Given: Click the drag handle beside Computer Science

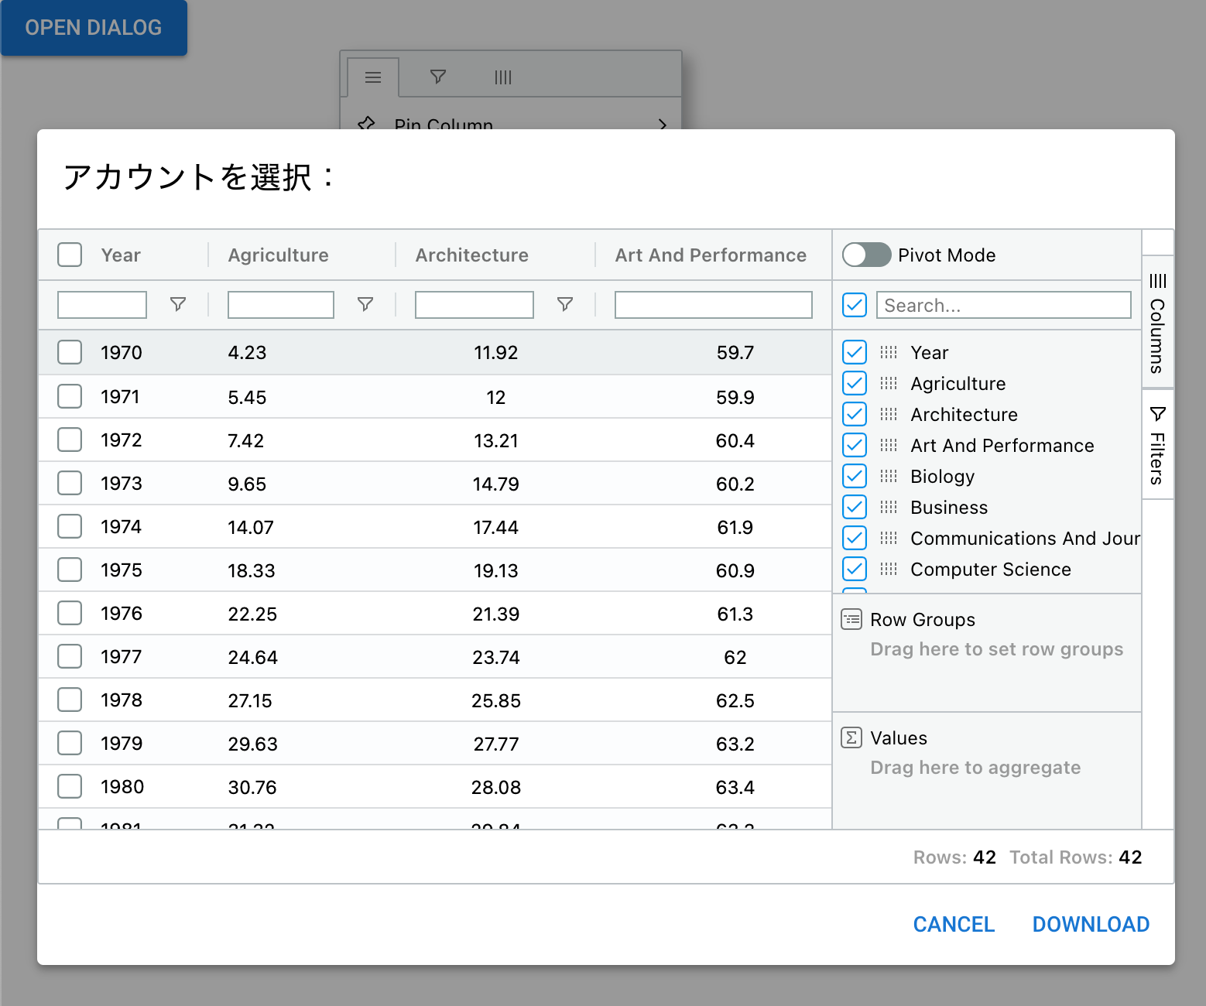Looking at the screenshot, I should [889, 569].
